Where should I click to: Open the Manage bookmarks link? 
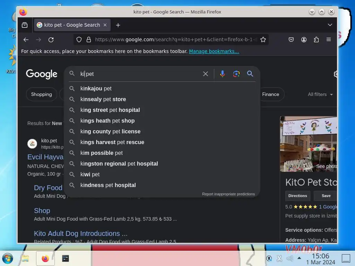coord(214,51)
